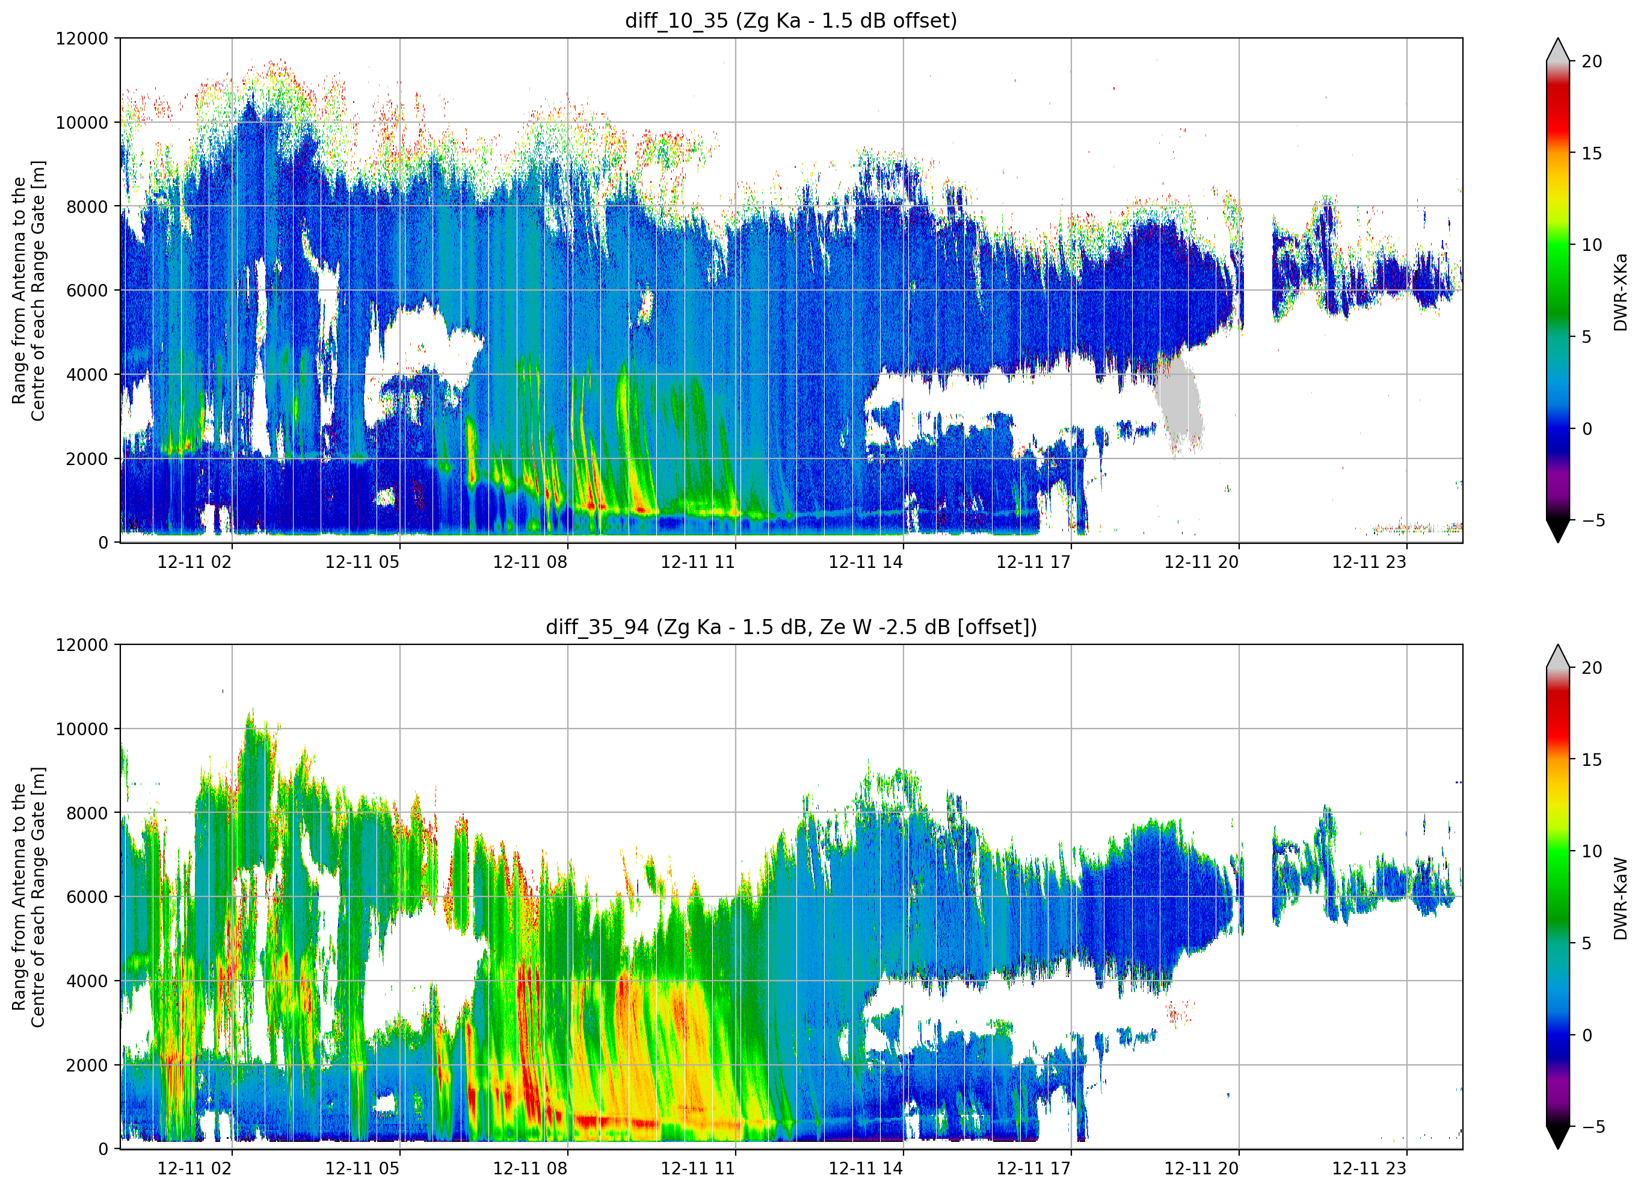Click the '6000' y-tick on the diff_10_35 plot

tap(87, 290)
